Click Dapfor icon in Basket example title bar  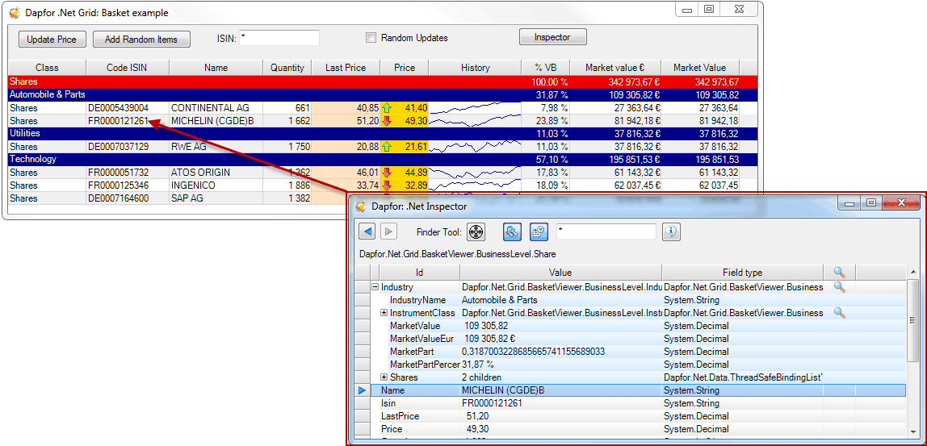pos(15,13)
